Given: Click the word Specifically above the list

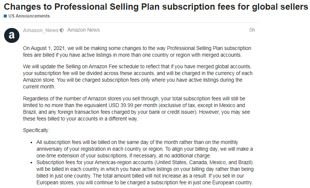Looking at the screenshot, I should click(x=36, y=130).
